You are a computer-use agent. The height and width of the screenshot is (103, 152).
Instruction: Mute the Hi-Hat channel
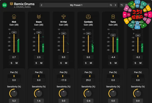click(66, 63)
